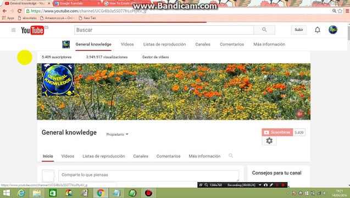Click the small channel icon beside General knowledge tab
Viewport: 350px width, 198px height.
click(x=66, y=44)
